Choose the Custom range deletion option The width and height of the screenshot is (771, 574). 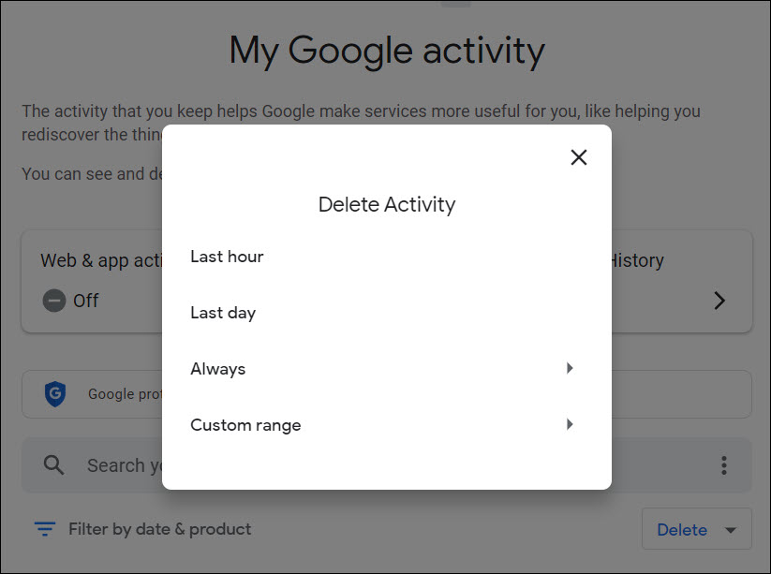[245, 424]
